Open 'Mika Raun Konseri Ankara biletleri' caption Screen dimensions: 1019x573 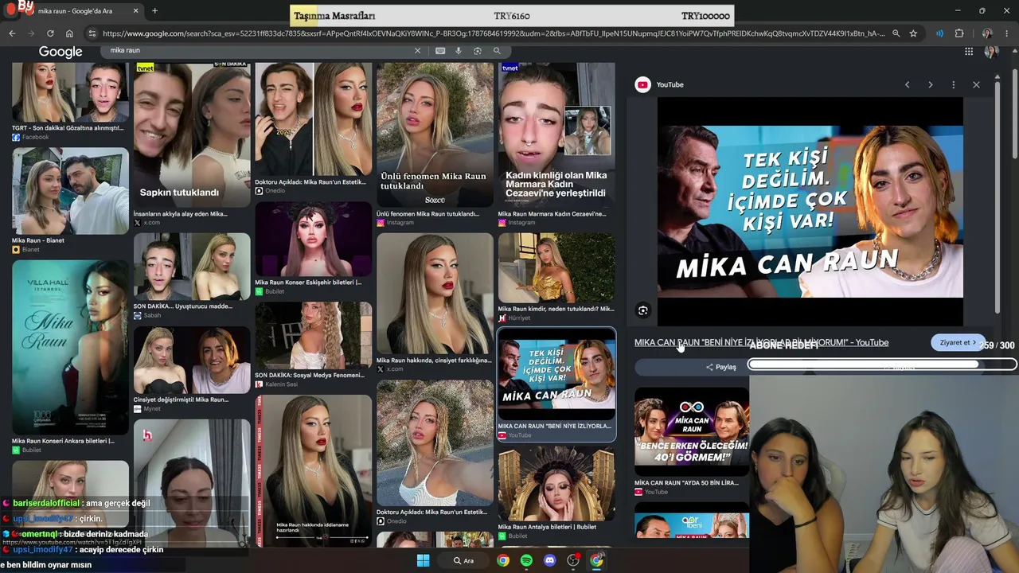pos(63,441)
